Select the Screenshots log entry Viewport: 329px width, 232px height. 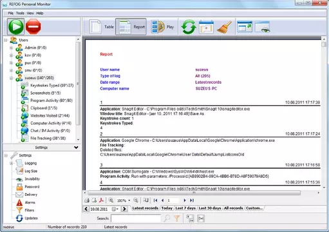tap(45, 93)
